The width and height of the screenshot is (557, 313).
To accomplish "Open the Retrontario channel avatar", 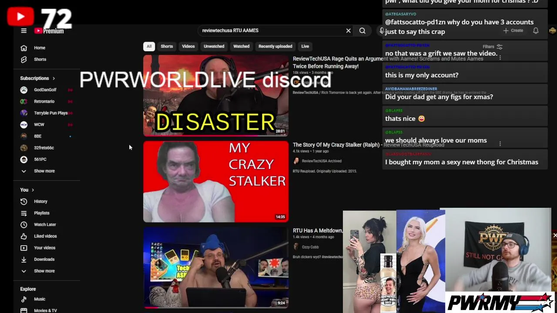I will click(24, 101).
